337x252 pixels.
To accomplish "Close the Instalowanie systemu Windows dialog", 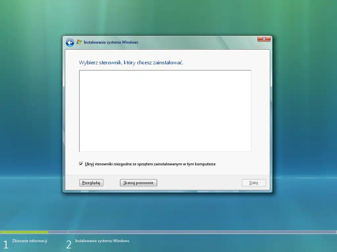I will (x=264, y=39).
